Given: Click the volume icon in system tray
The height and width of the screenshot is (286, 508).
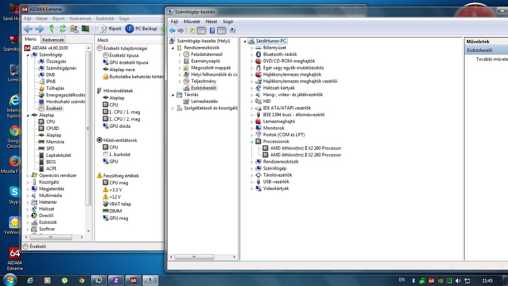Looking at the screenshot, I should [458, 280].
